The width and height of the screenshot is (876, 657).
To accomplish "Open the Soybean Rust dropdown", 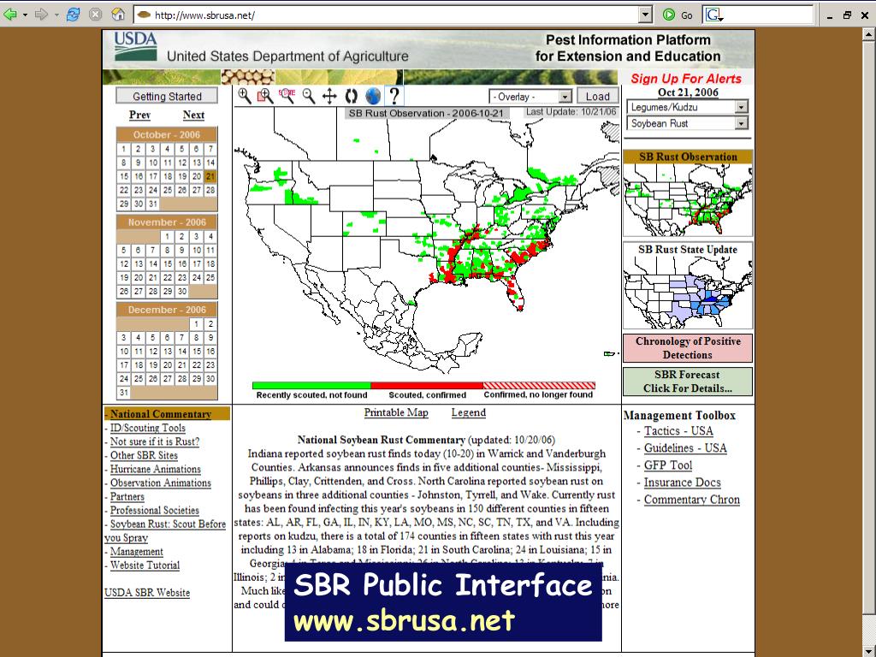I will [x=687, y=123].
